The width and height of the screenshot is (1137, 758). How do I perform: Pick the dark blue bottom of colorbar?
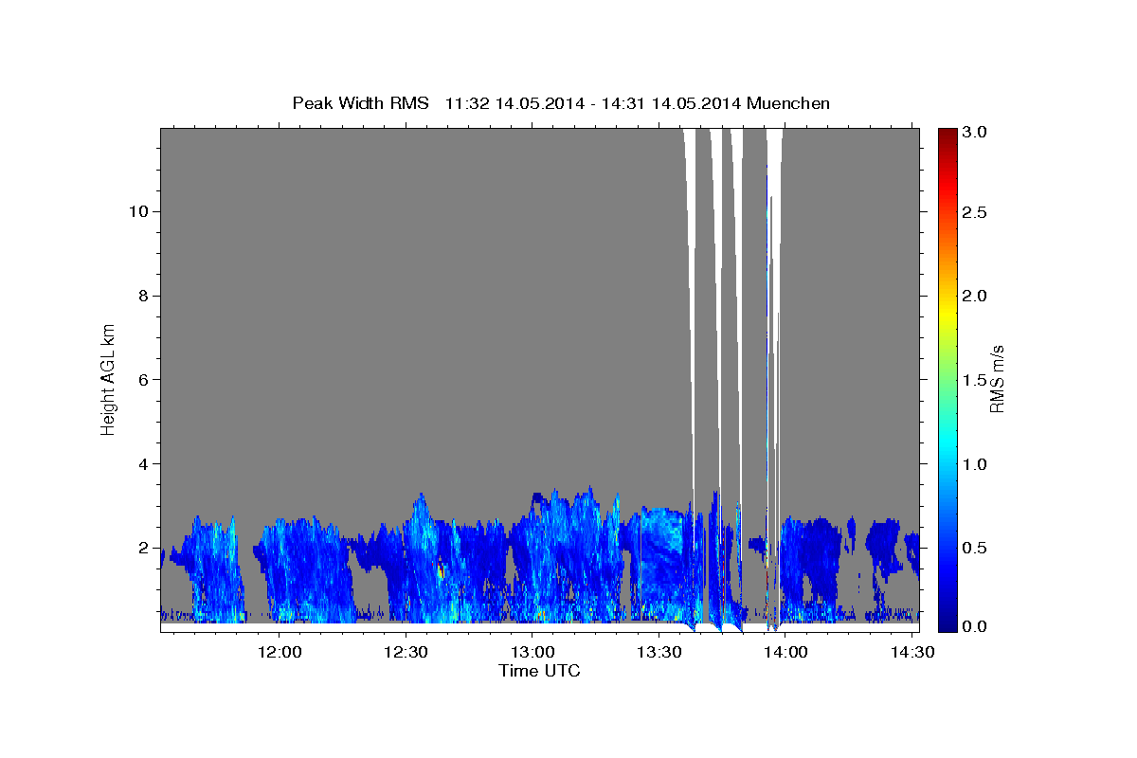(947, 625)
